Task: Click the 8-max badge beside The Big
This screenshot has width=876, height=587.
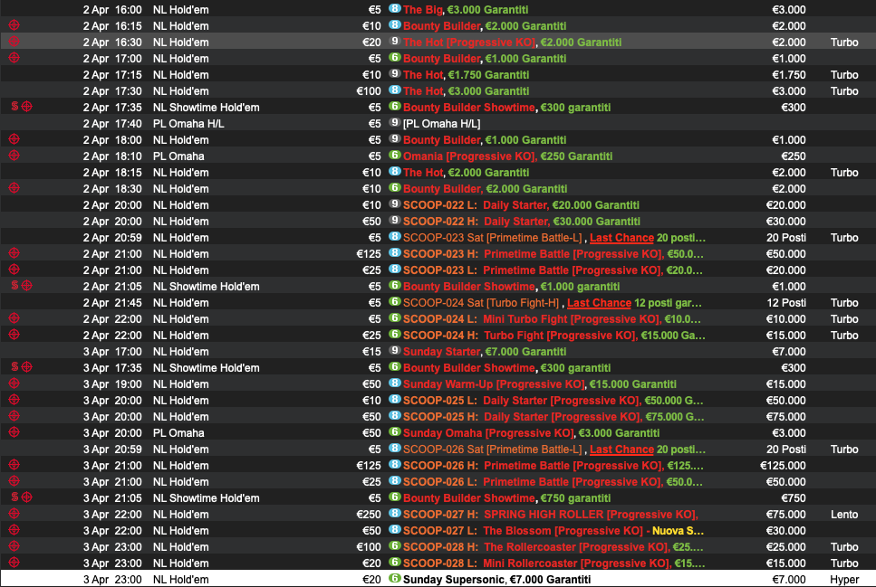Action: click(x=394, y=9)
